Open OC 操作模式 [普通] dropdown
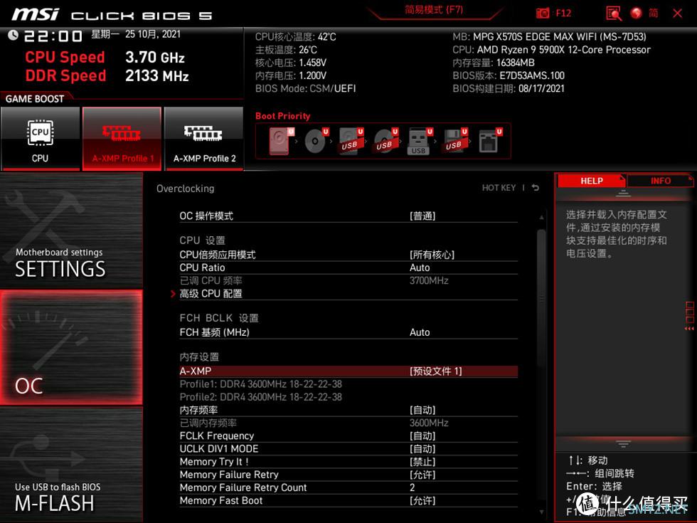697x523 pixels. [348, 216]
